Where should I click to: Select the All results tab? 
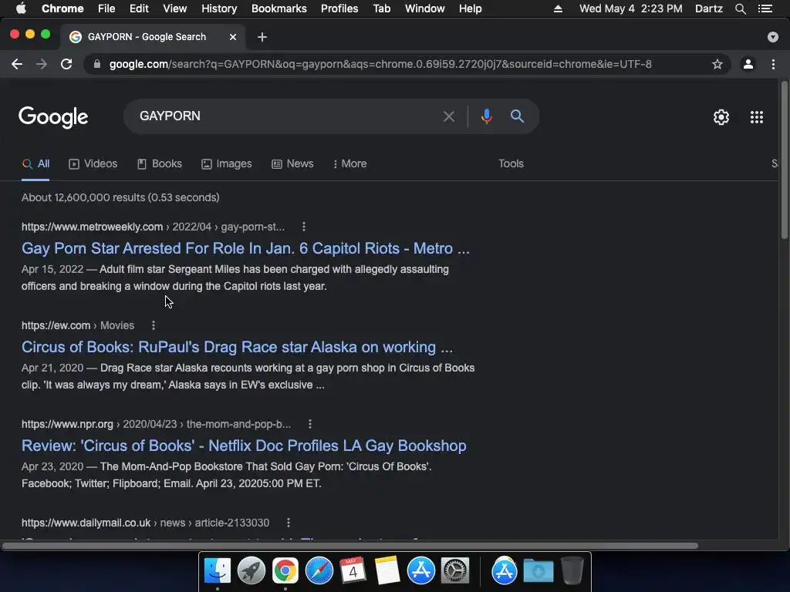click(35, 163)
